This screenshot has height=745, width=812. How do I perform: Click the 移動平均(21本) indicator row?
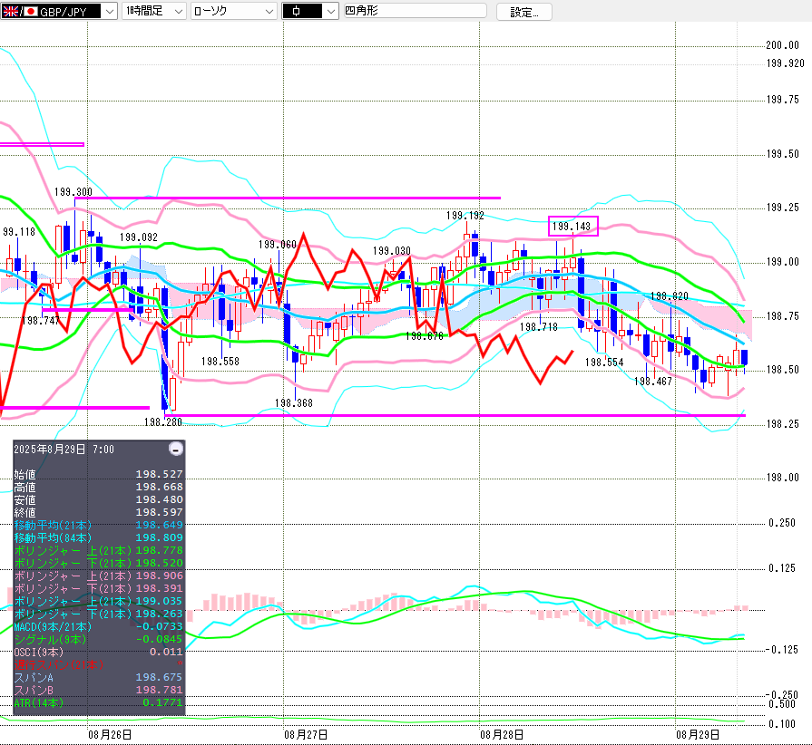point(98,525)
